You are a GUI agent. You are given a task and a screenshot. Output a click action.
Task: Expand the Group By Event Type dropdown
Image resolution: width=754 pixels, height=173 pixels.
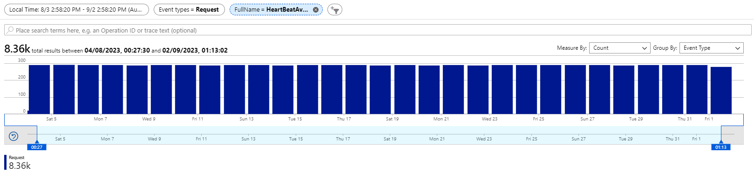pos(711,48)
